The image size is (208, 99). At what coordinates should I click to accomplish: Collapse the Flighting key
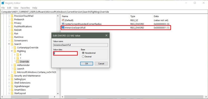coord(12,51)
